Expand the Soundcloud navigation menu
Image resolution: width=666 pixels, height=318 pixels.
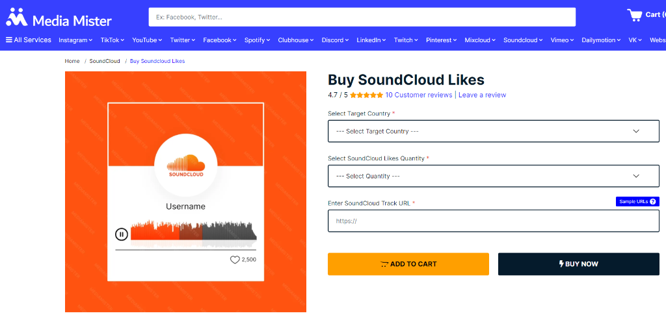[524, 40]
